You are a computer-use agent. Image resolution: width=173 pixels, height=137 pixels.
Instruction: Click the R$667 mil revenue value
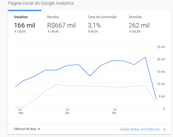[61, 25]
